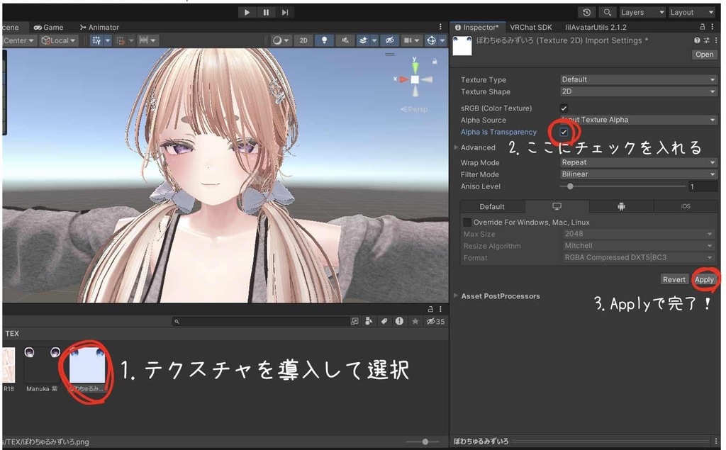
Task: Open the Alpha Source dropdown
Action: (638, 120)
